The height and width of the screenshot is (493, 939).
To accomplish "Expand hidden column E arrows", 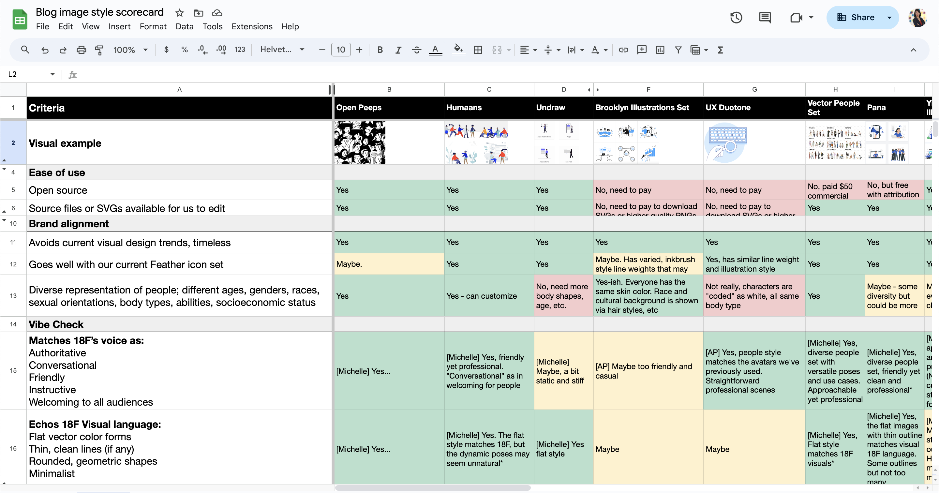I will point(593,90).
